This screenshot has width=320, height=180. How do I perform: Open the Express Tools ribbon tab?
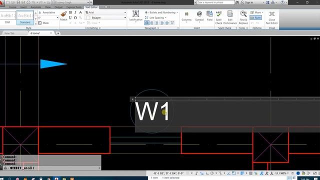pos(74,7)
